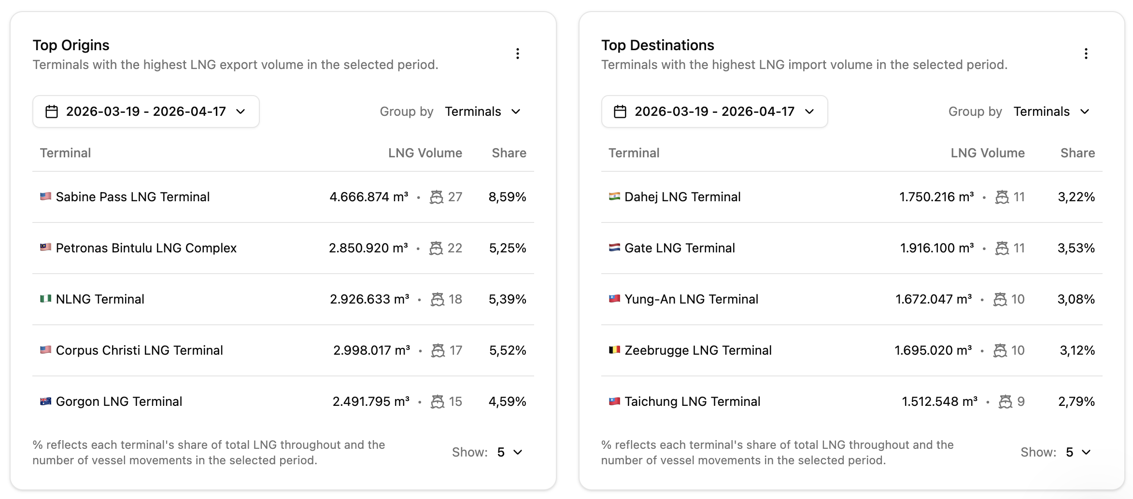Image resolution: width=1133 pixels, height=499 pixels.
Task: Open the Top Origins three-dot options menu
Action: point(517,54)
